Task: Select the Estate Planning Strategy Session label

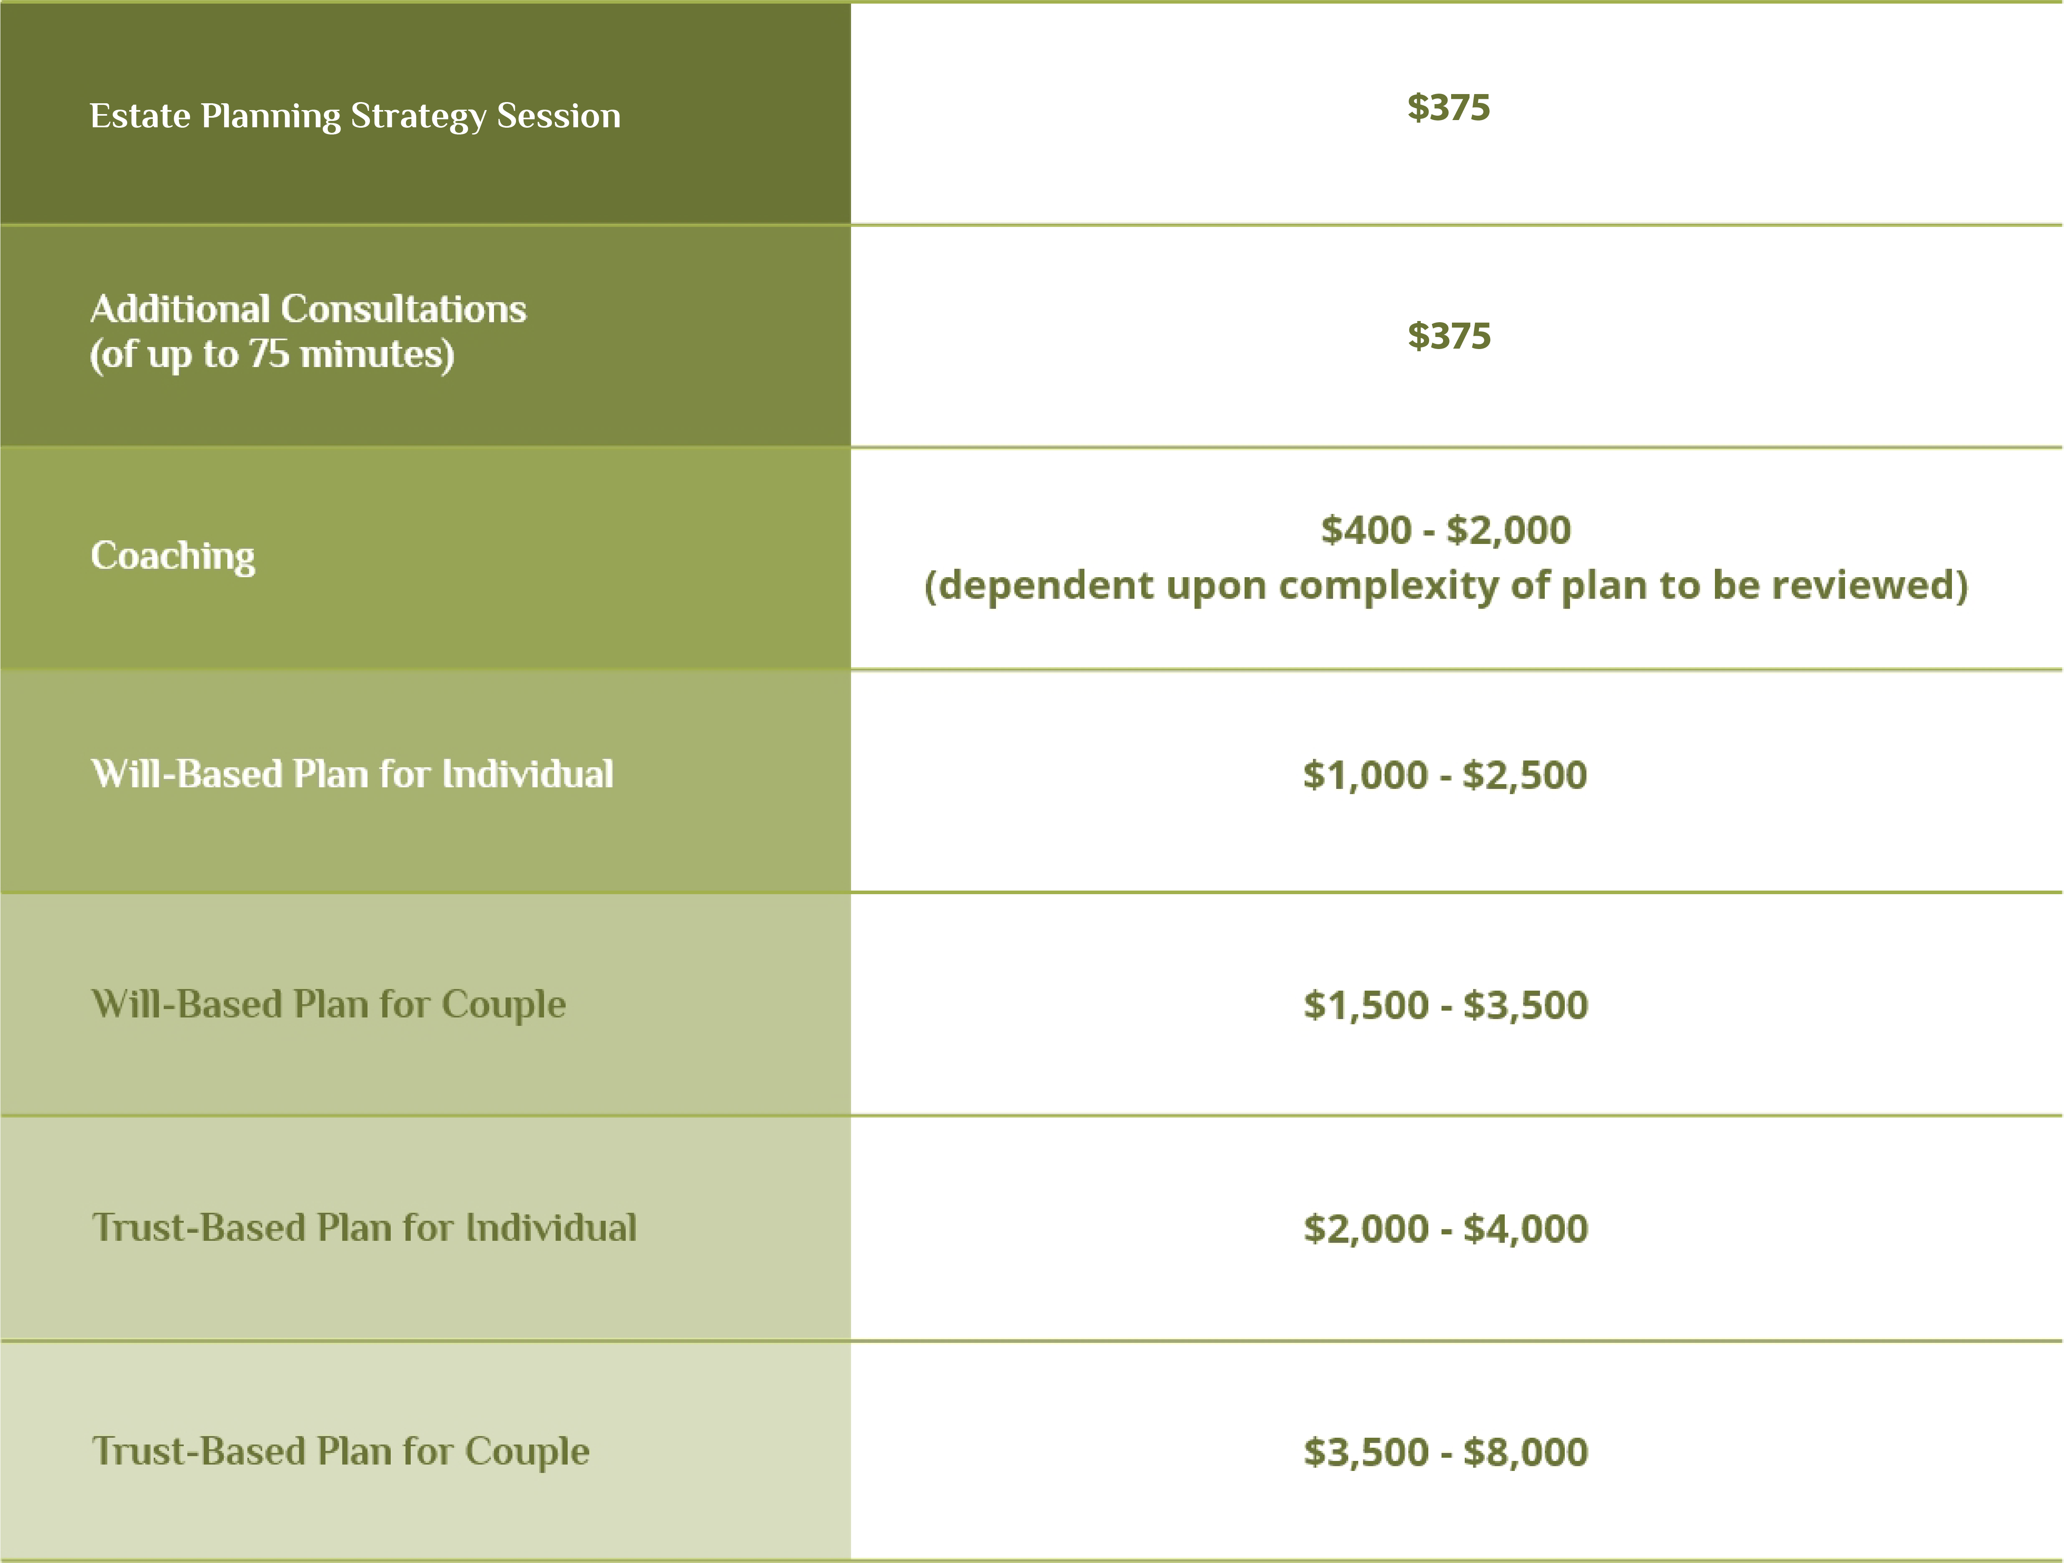Action: [x=355, y=116]
